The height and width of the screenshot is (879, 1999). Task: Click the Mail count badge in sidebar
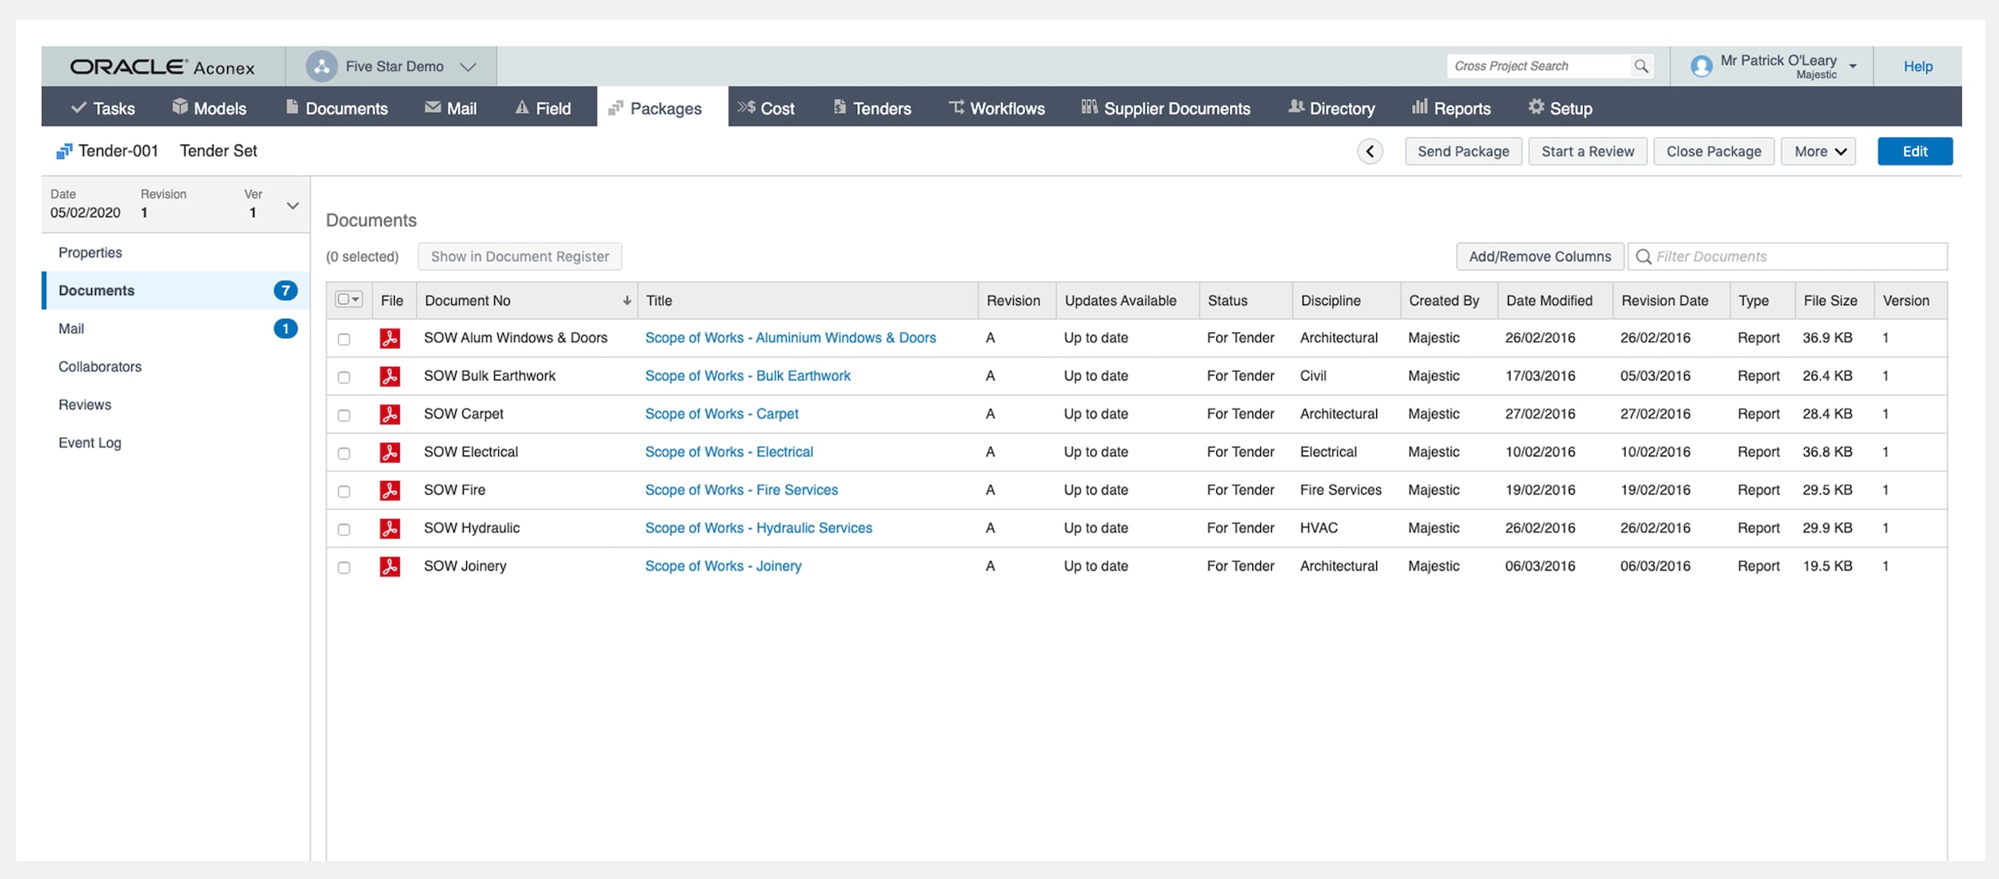pyautogui.click(x=285, y=328)
